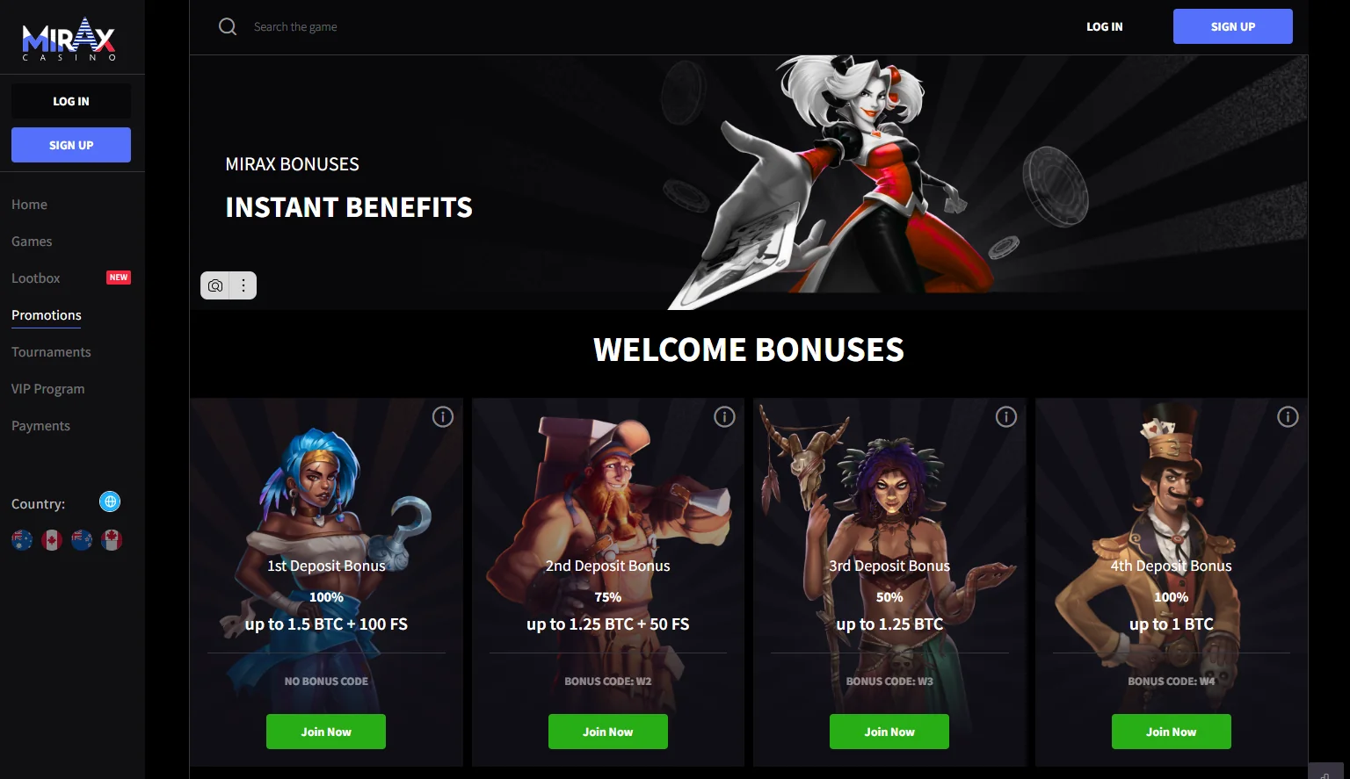Show info icon on 4th Deposit Bonus
This screenshot has width=1350, height=779.
1288,417
